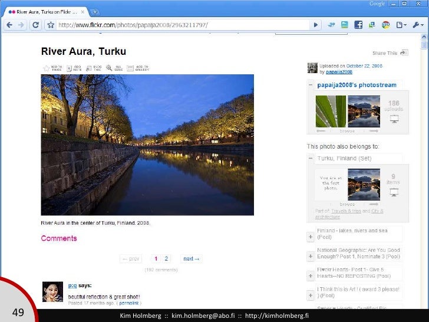Open the photostream slideshow icon under 186 uploads

(394, 119)
